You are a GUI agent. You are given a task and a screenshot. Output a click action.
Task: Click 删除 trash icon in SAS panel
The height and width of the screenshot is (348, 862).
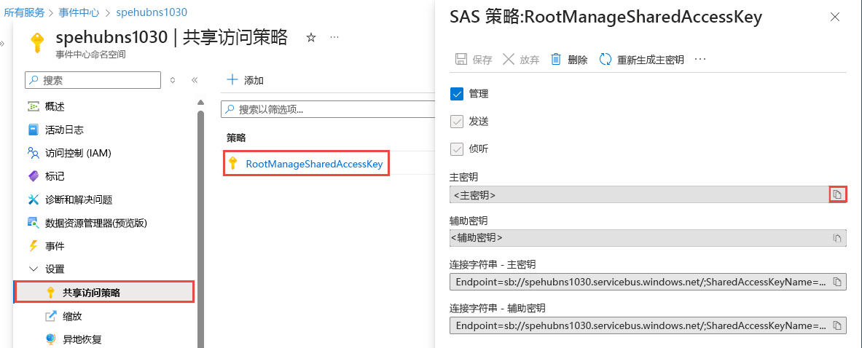(x=556, y=60)
